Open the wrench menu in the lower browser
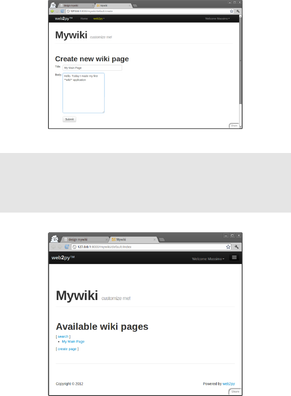The height and width of the screenshot is (396, 291). (237, 247)
